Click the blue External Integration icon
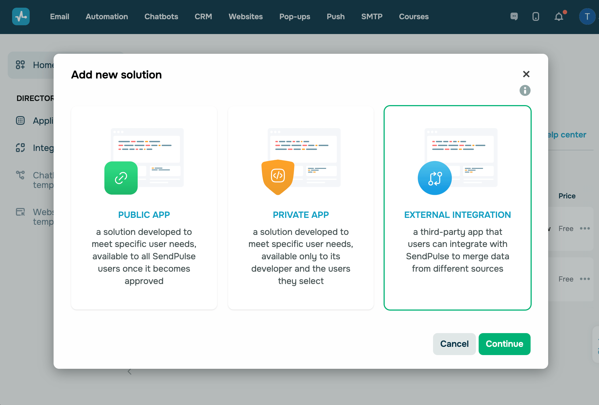The height and width of the screenshot is (405, 599). pyautogui.click(x=435, y=178)
